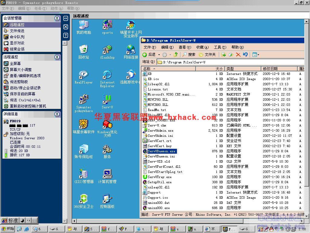Collapse the Session Manager (会话管理器) panel

(x=57, y=18)
